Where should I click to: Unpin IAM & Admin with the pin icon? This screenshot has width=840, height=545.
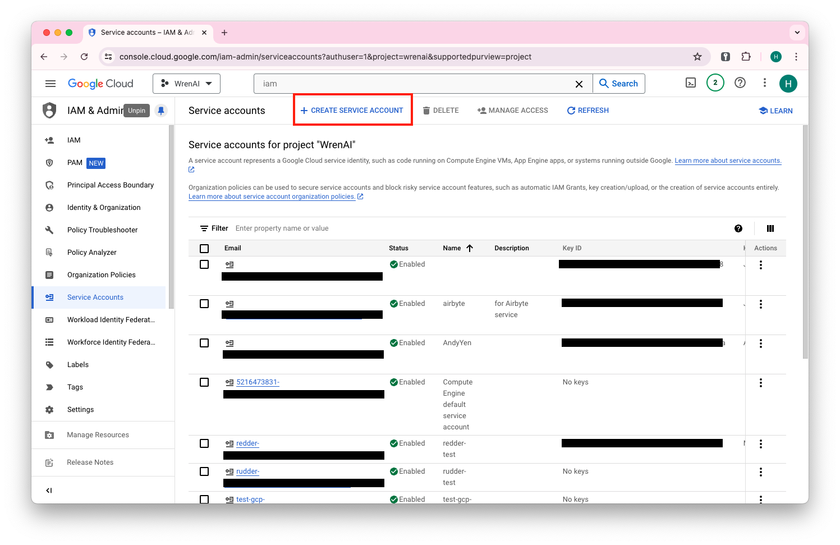click(161, 111)
